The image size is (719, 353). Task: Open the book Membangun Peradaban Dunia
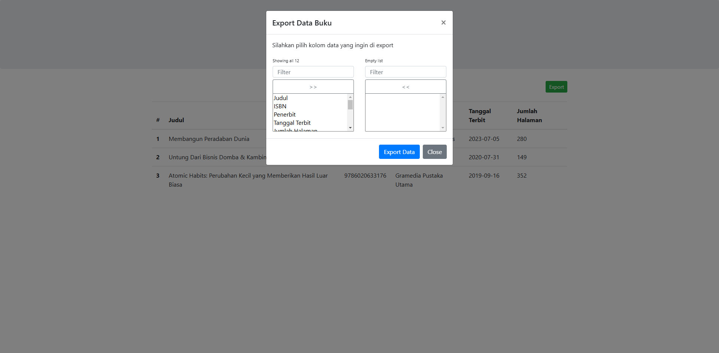pyautogui.click(x=209, y=139)
